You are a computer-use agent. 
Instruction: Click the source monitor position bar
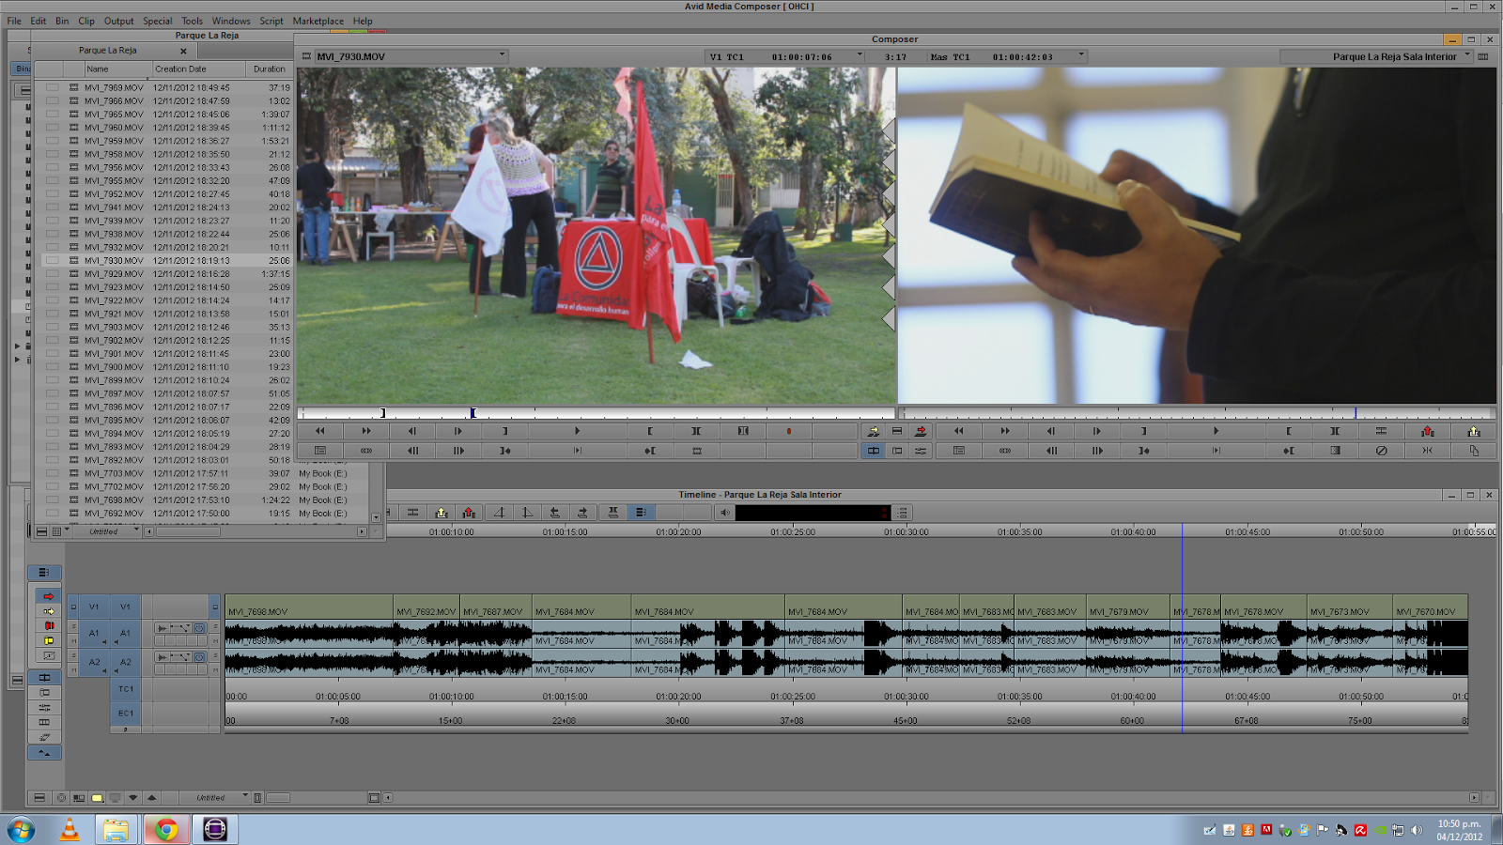click(597, 413)
